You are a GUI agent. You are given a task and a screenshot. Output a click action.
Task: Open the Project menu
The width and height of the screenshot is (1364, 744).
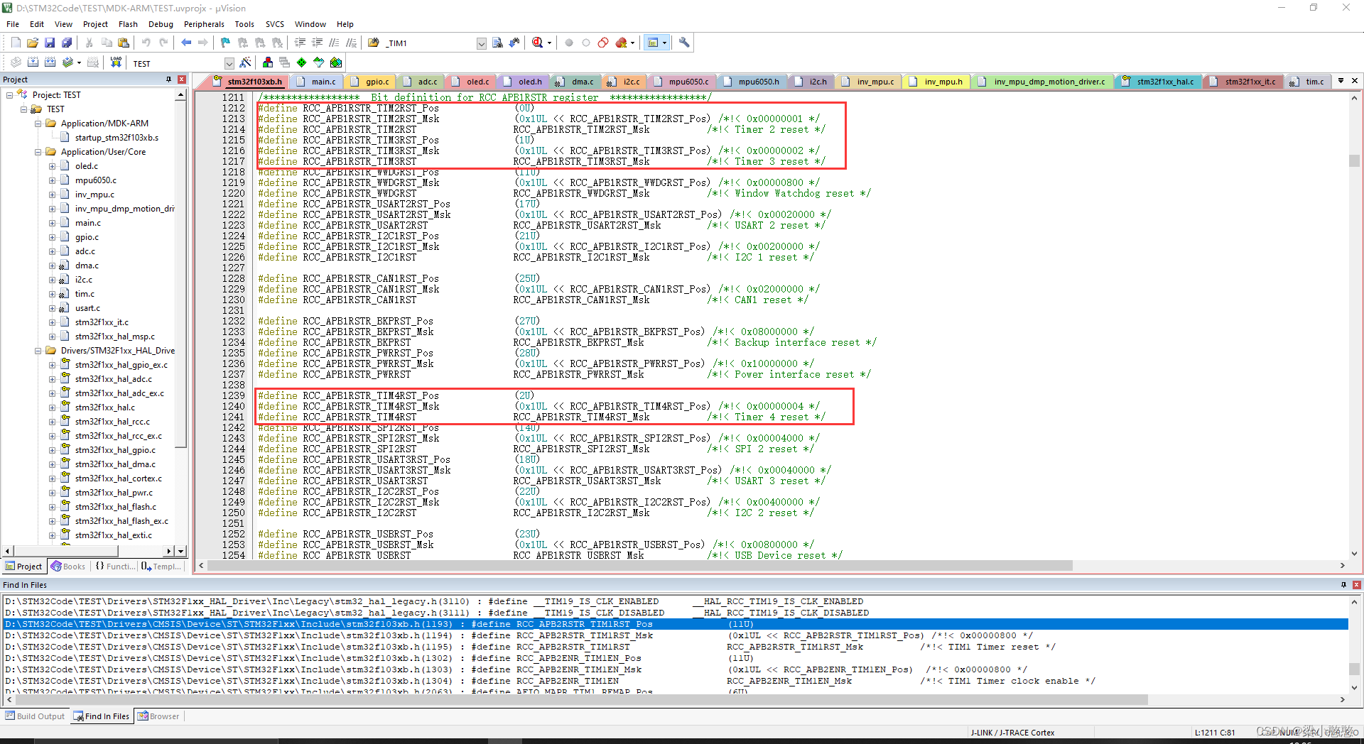(x=95, y=24)
